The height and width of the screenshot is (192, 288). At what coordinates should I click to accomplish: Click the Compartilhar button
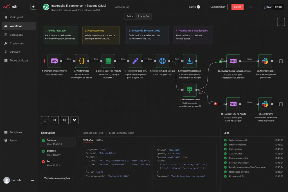click(x=217, y=7)
